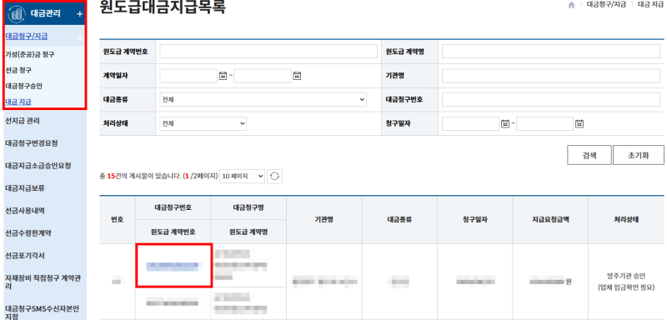Screen dimensions: 667x320
Task: Open 선금사용내역 menu
Action: coord(25,210)
